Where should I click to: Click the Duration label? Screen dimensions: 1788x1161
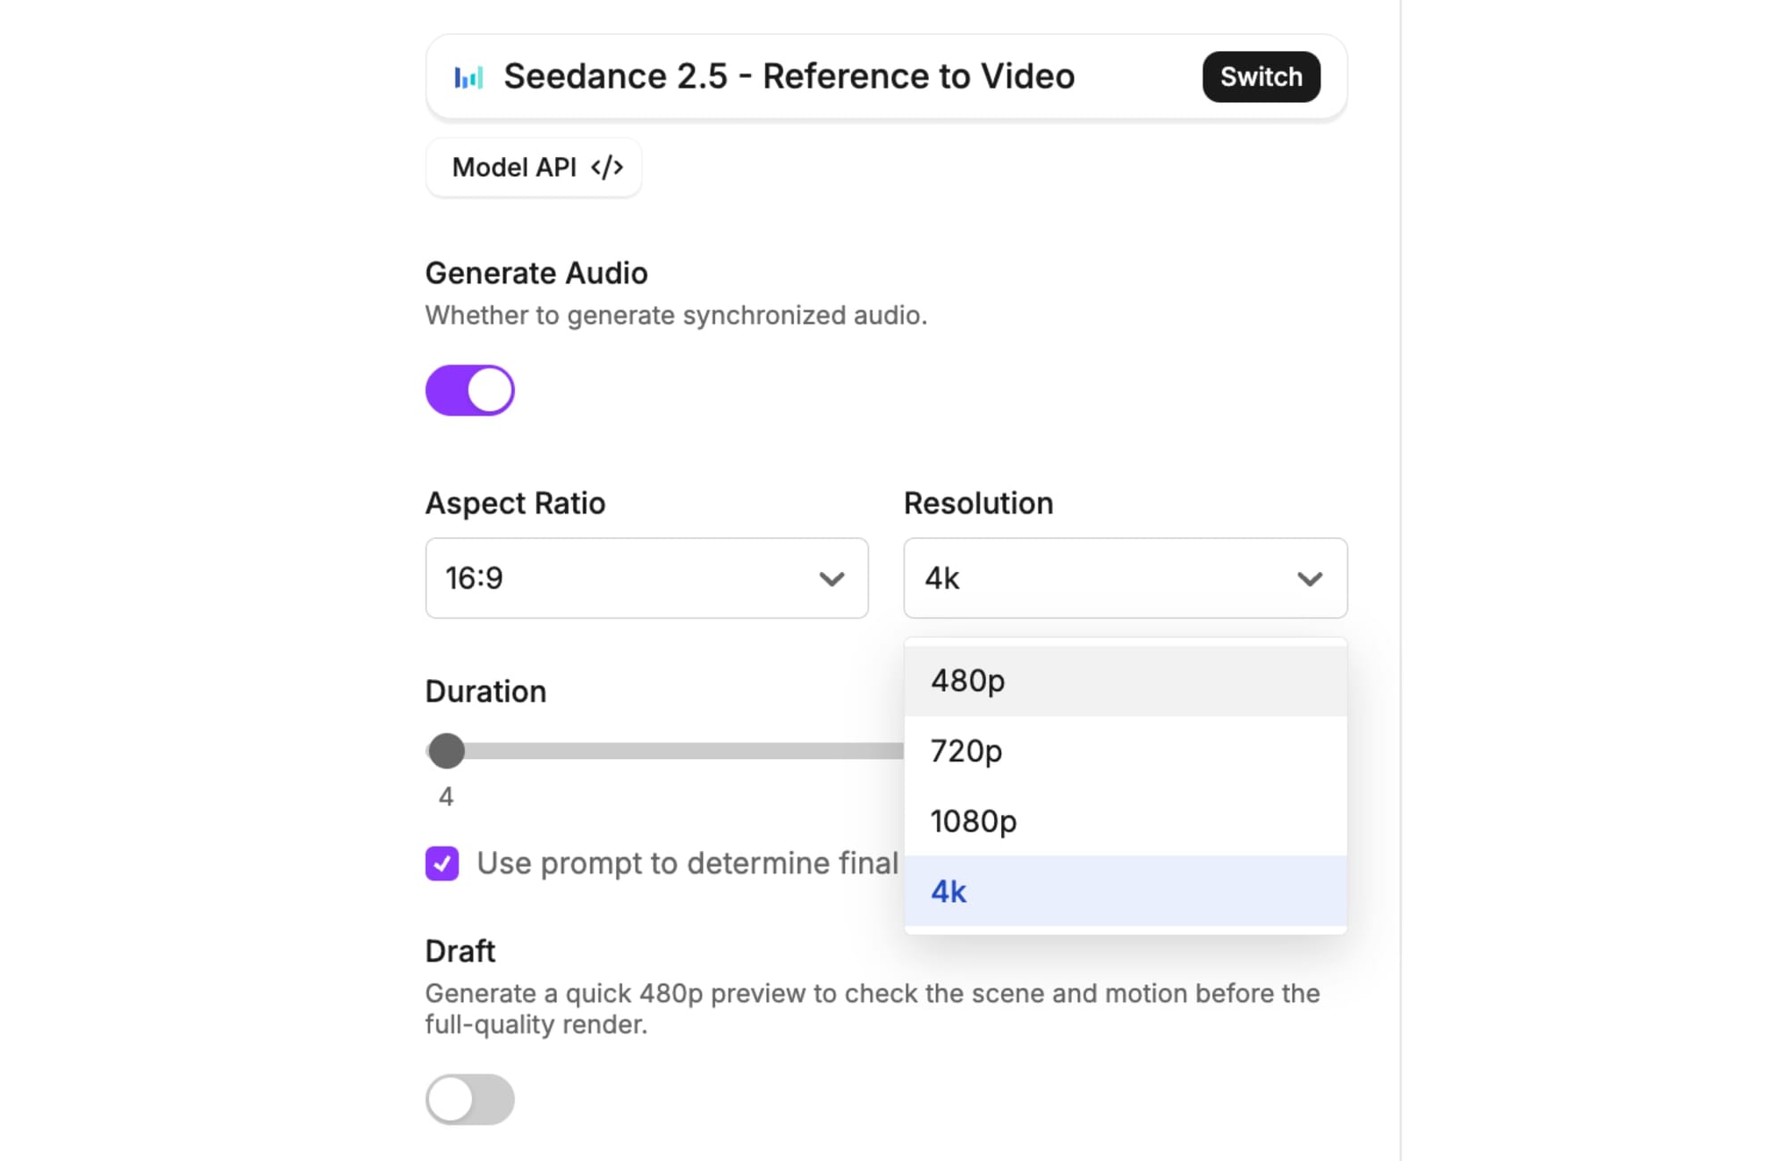pyautogui.click(x=486, y=692)
